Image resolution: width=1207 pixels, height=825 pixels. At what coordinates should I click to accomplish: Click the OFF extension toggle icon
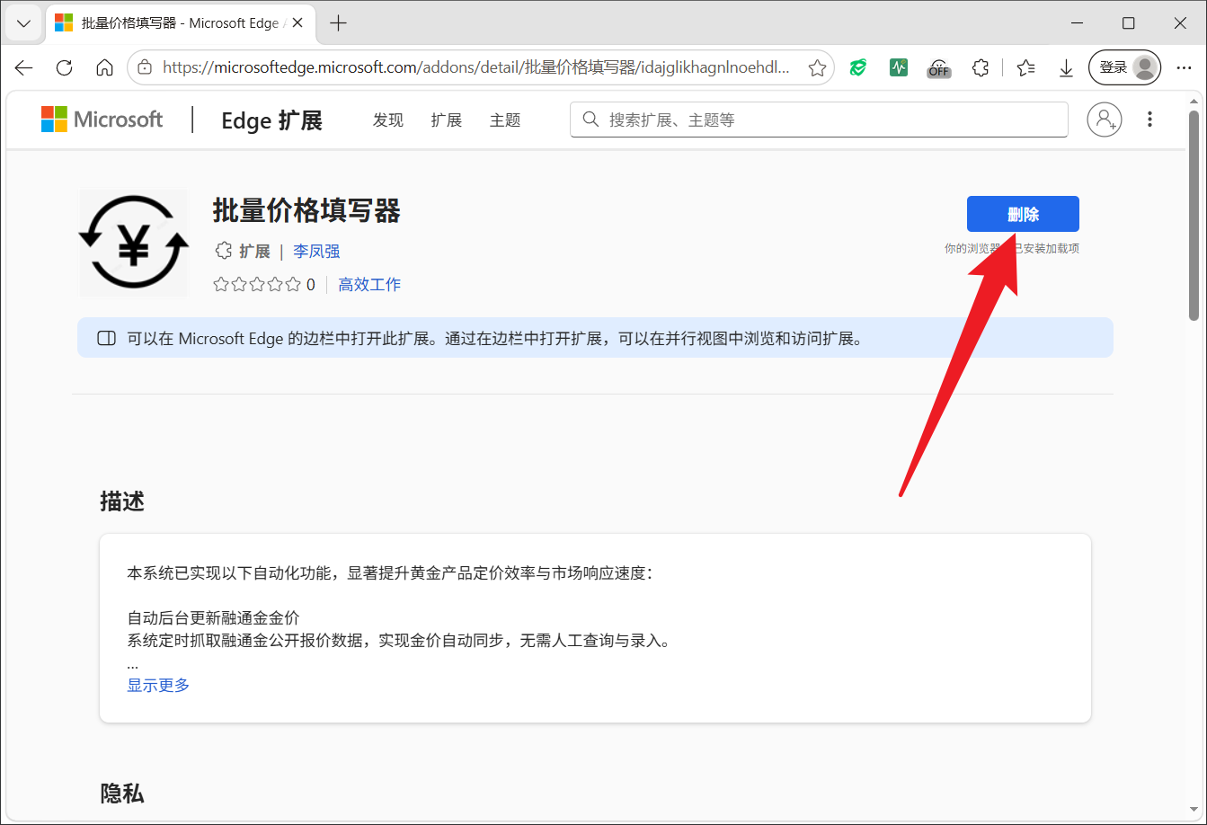tap(939, 67)
